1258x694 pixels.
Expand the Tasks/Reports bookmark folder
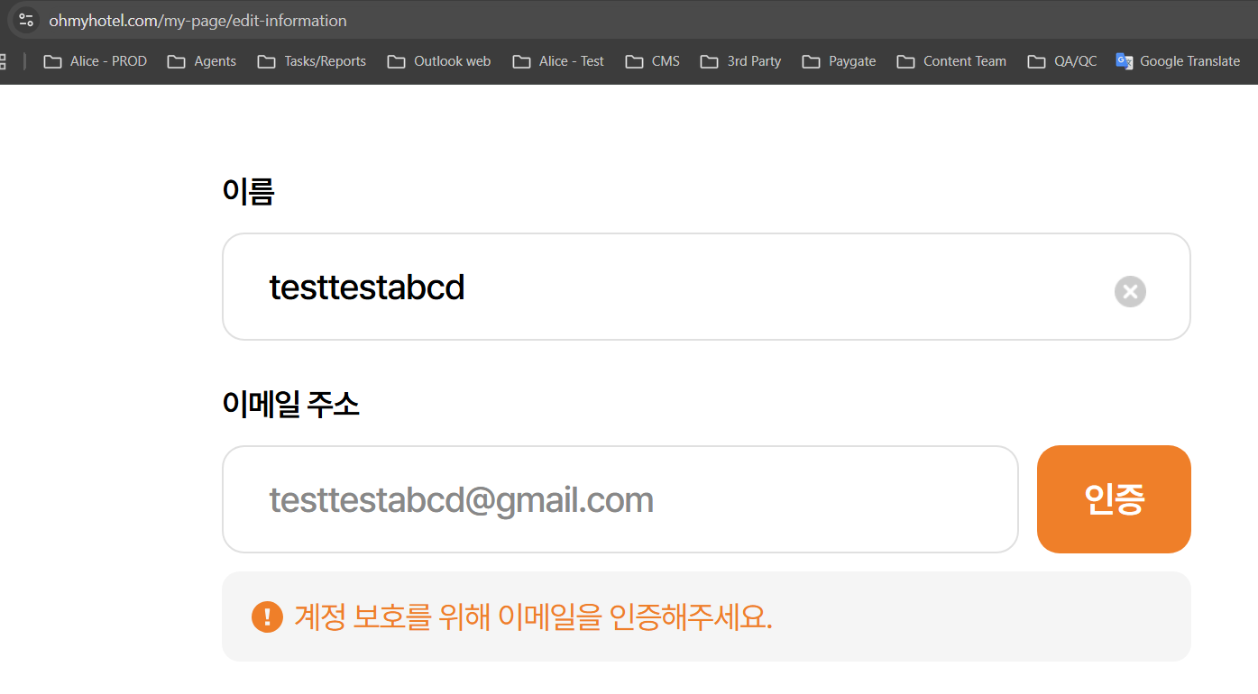[312, 61]
